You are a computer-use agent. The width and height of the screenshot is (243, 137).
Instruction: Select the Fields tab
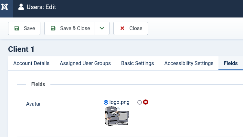point(231,63)
